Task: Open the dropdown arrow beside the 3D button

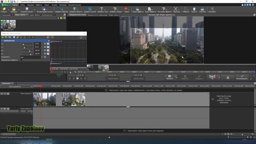Action: 219,77
